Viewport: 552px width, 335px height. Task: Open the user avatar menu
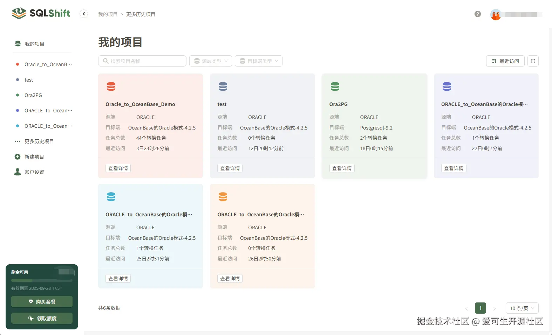coord(496,15)
